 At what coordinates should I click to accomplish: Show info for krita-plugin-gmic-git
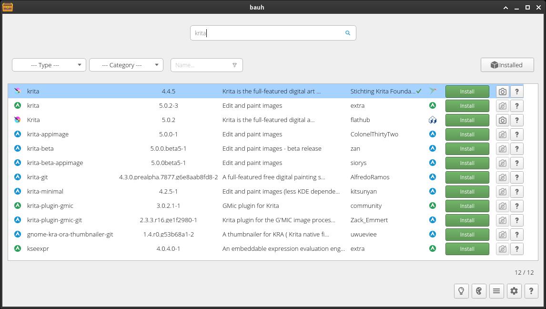517,220
